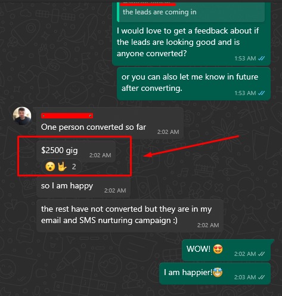Click the redacted sender name above message
The width and height of the screenshot is (282, 296).
point(67,115)
